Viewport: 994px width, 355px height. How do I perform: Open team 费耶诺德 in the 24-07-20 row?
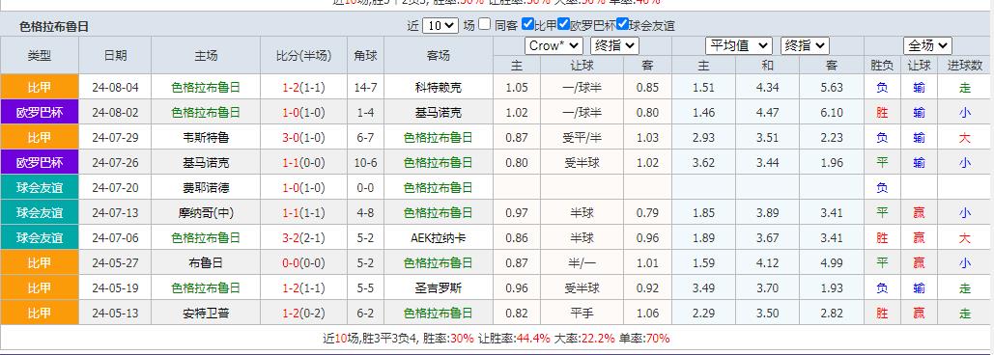pyautogui.click(x=206, y=188)
